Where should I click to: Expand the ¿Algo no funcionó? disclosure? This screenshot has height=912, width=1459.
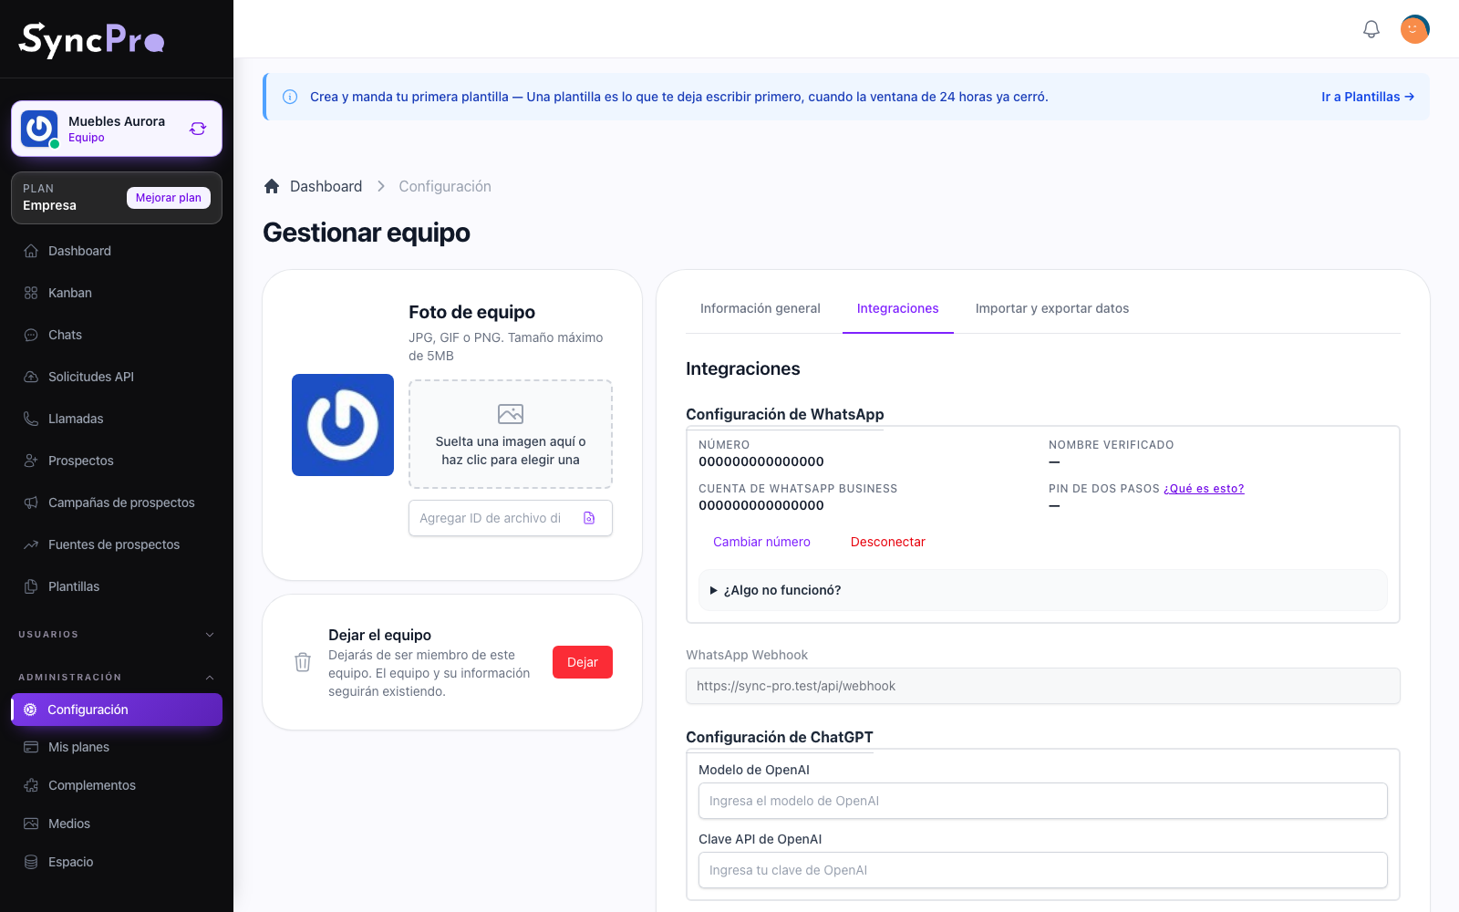(1042, 590)
